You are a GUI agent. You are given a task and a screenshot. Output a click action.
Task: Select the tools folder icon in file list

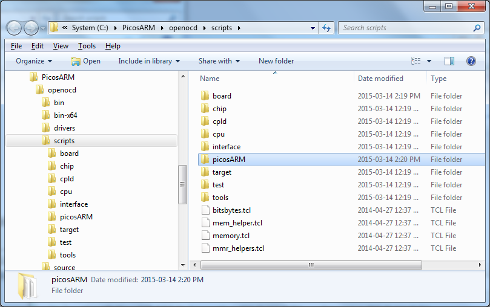tap(205, 197)
